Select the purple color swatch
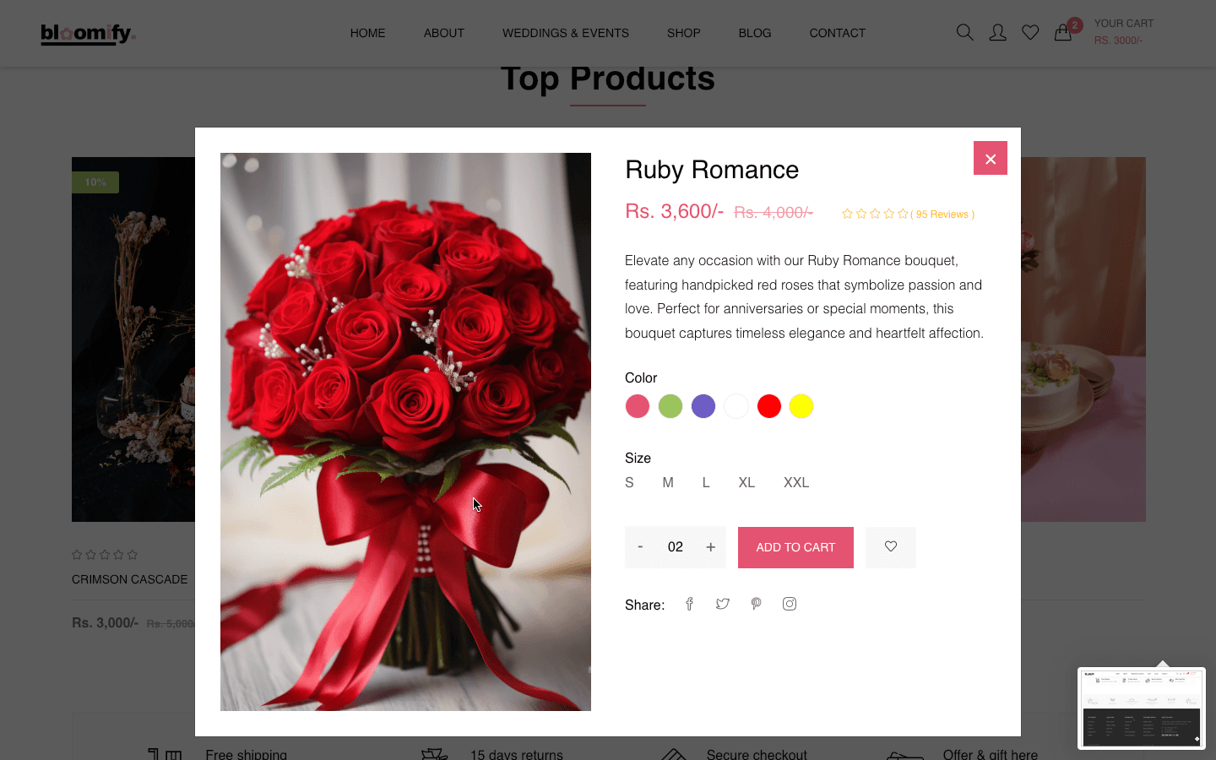The width and height of the screenshot is (1216, 760). coord(703,406)
